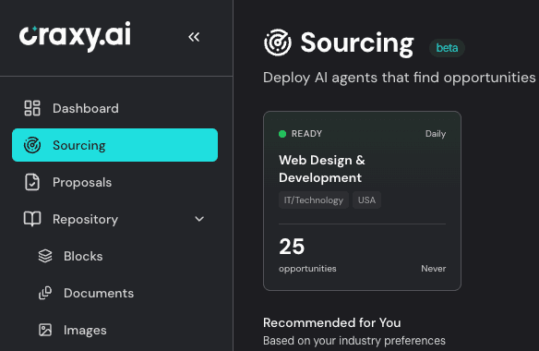Click the READY status text

306,134
